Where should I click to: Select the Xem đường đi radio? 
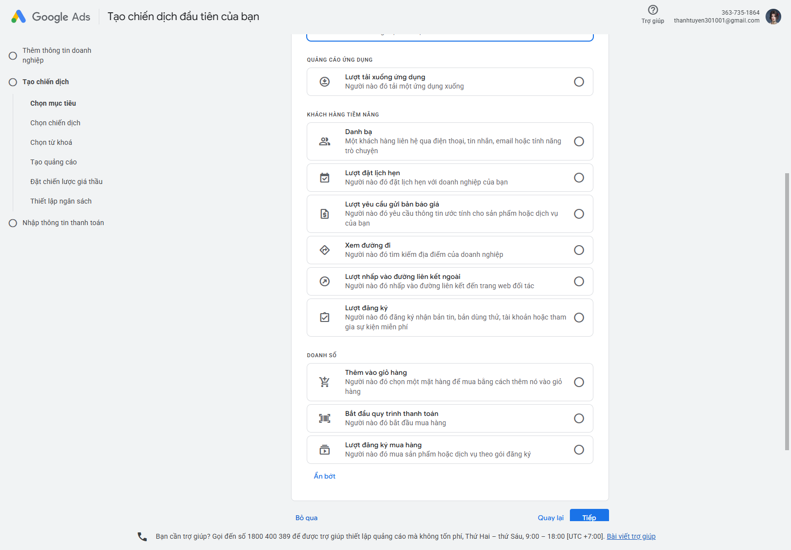coord(579,250)
